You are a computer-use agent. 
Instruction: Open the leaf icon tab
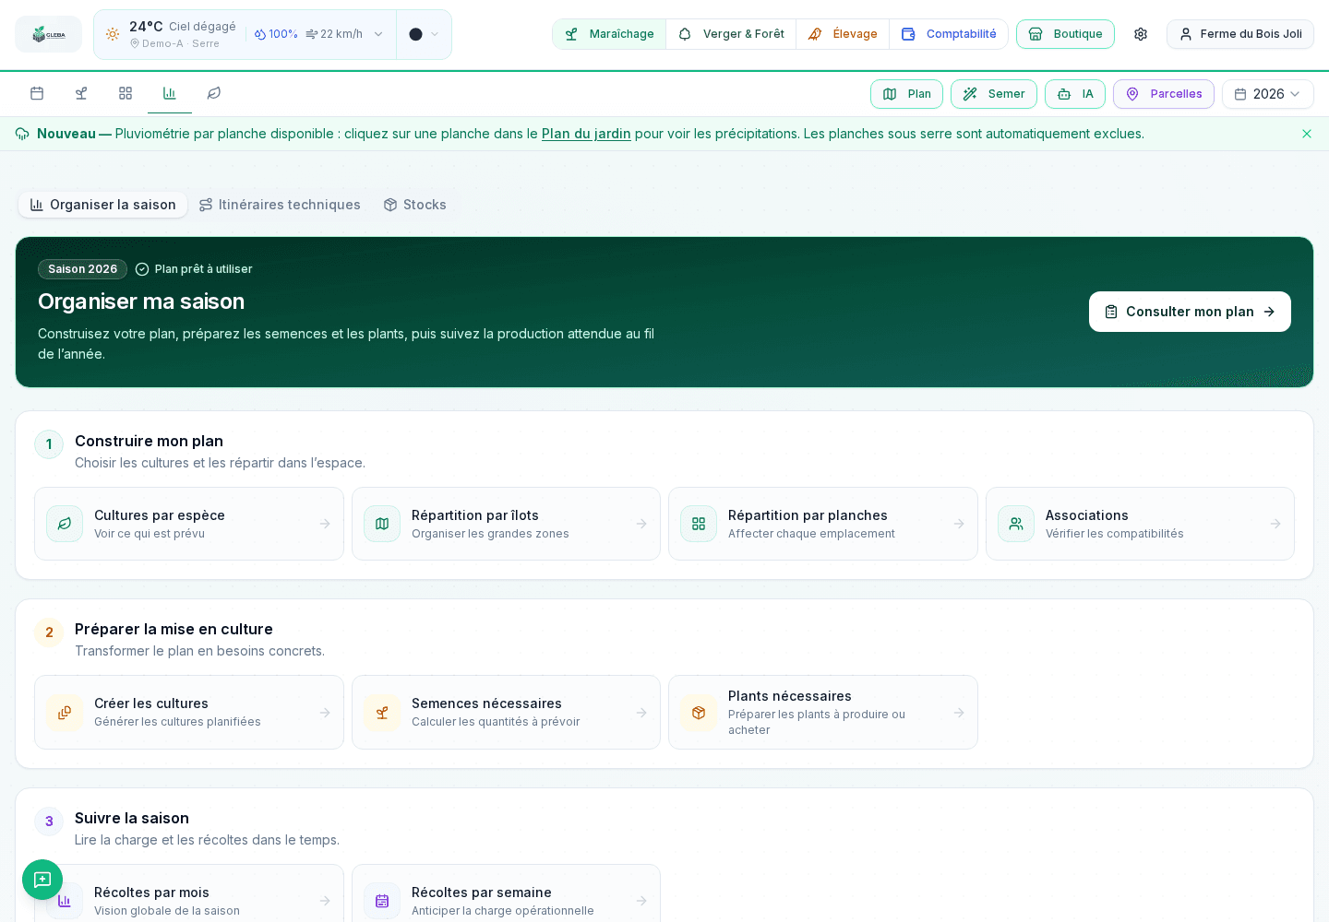coord(214,93)
